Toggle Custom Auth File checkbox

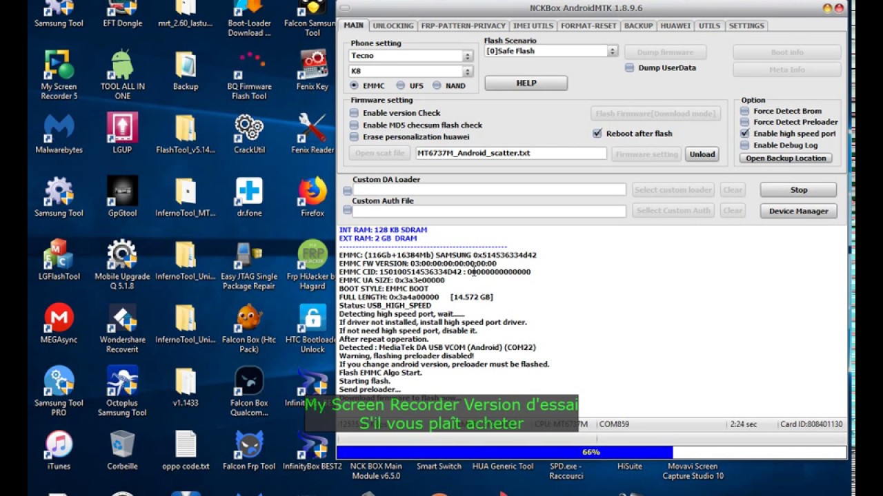pyautogui.click(x=347, y=211)
